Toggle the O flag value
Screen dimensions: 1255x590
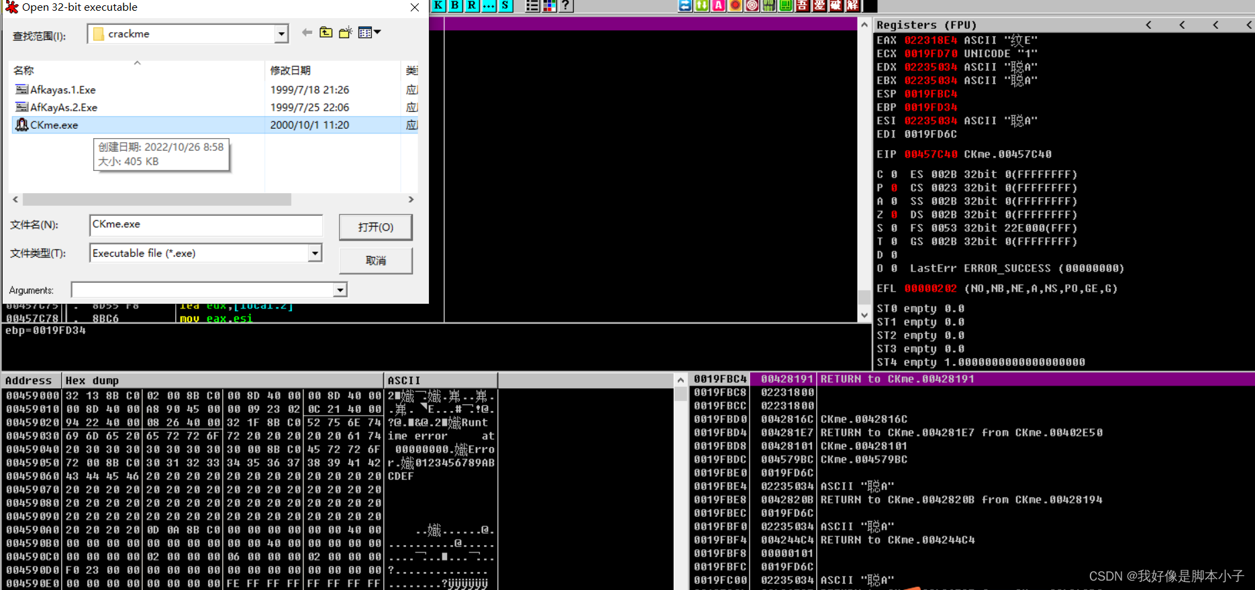(x=894, y=268)
